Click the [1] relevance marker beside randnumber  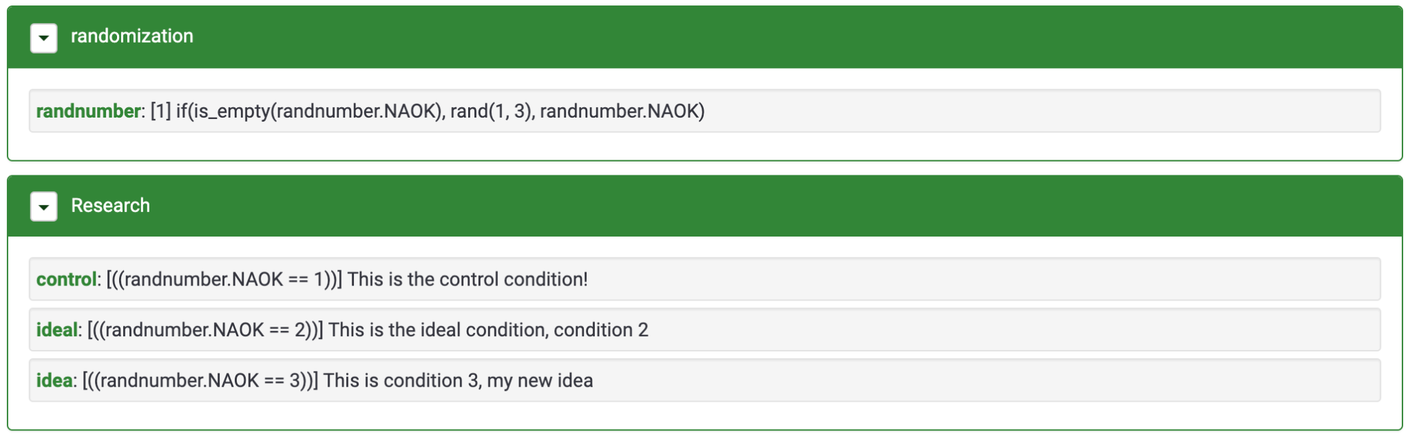tap(160, 111)
